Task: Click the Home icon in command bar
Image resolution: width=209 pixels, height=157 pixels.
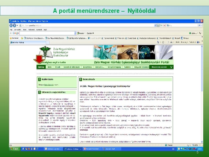Action: pos(158,42)
